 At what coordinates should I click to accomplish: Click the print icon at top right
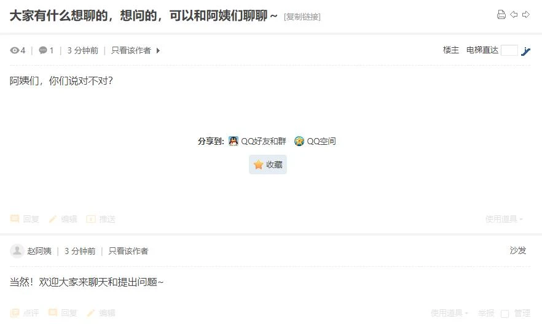(x=501, y=15)
